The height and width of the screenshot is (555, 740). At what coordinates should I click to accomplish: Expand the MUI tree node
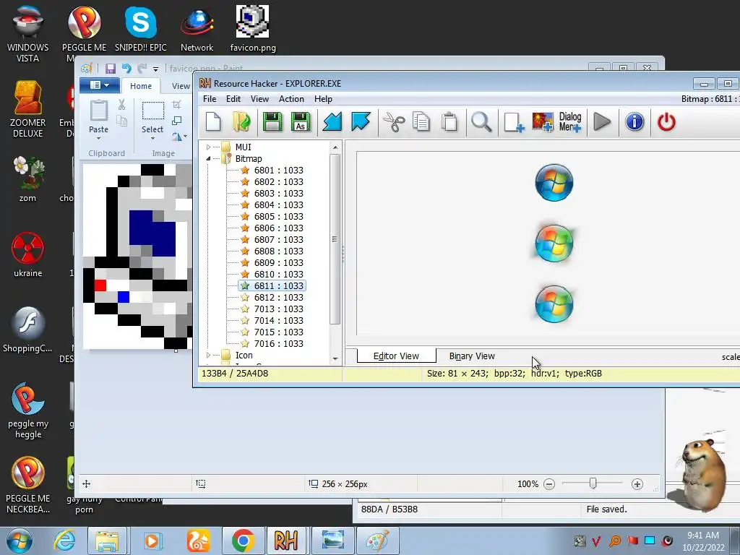208,147
